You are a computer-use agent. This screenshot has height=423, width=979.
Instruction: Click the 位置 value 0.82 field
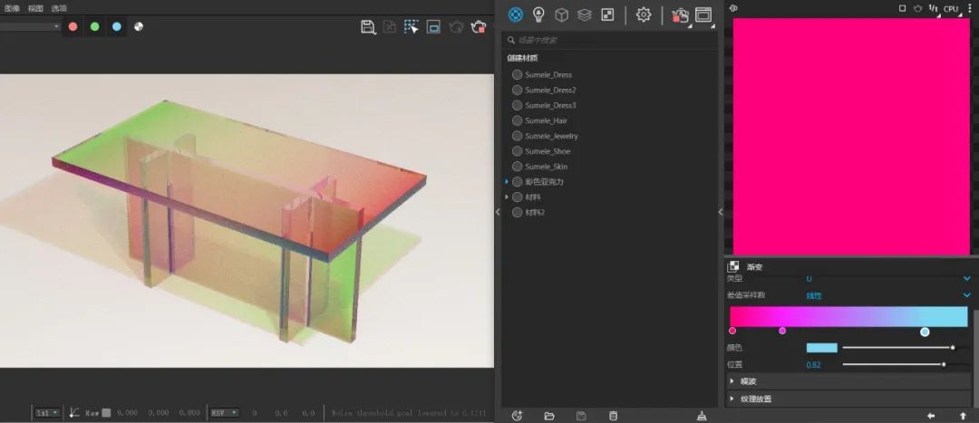(x=813, y=365)
